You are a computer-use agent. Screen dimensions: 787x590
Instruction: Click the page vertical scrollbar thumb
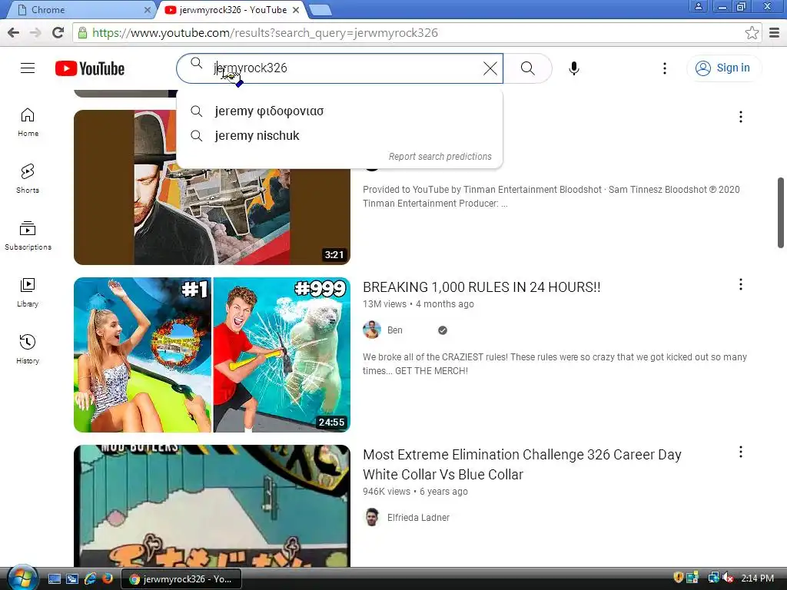coord(781,212)
